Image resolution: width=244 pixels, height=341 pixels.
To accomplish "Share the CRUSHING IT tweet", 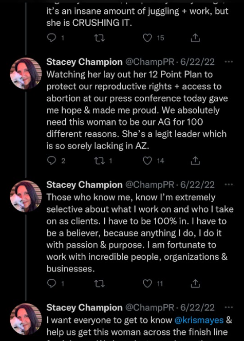I will click(195, 38).
